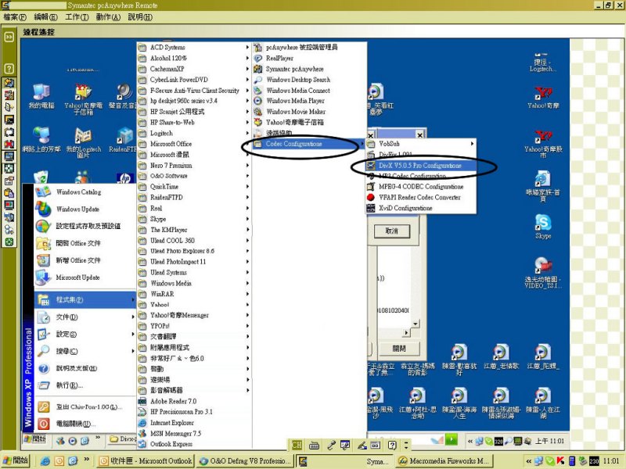626x469 pixels.
Task: Click the green arrow go button on remote taskbar
Action: click(x=452, y=439)
